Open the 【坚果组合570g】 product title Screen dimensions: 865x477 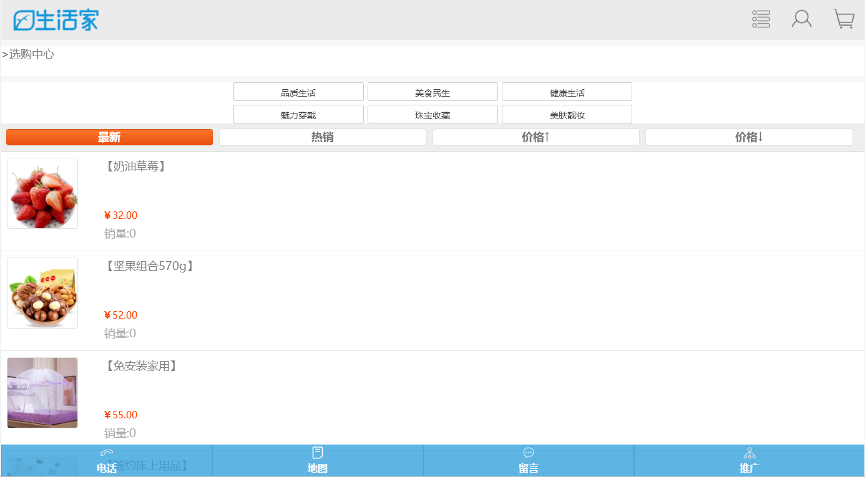point(150,266)
